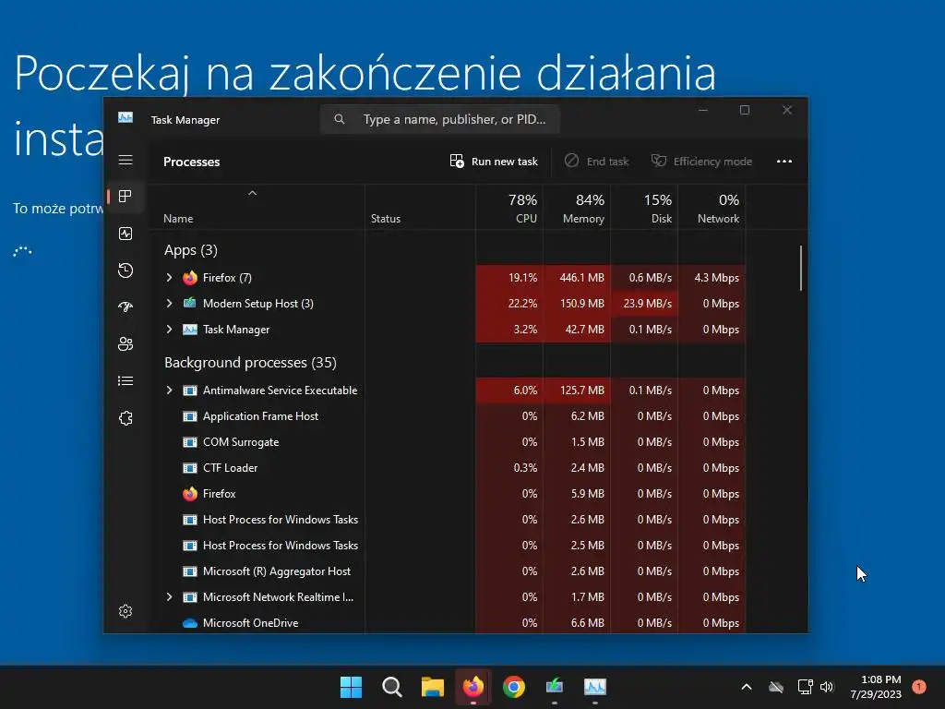
Task: Open the notification badge in system tray
Action: click(918, 687)
